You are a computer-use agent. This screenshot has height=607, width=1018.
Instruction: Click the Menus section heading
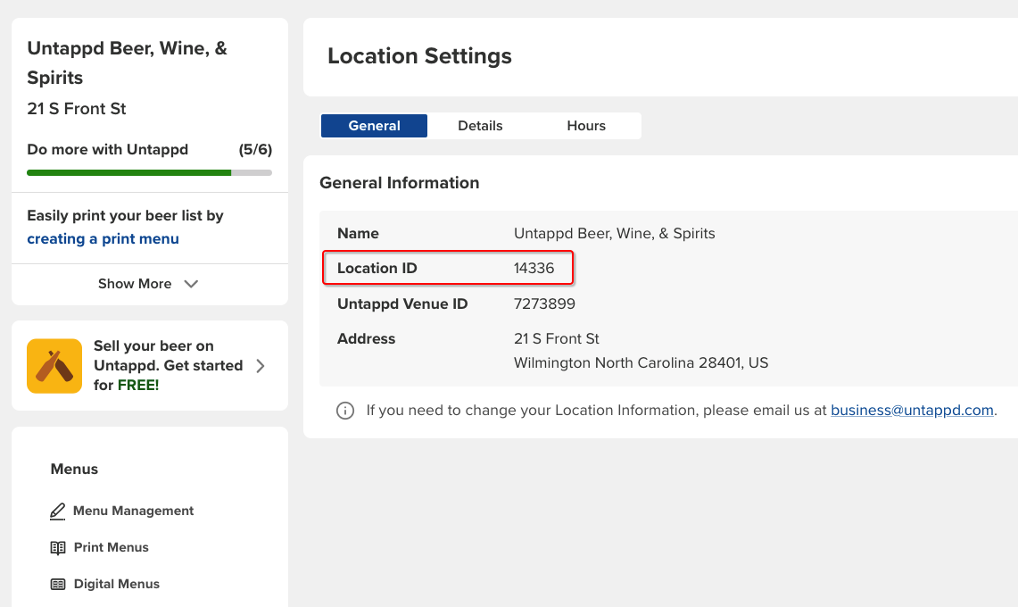tap(75, 470)
